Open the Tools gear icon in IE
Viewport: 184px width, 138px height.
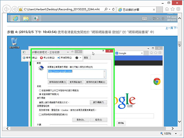tap(178, 9)
